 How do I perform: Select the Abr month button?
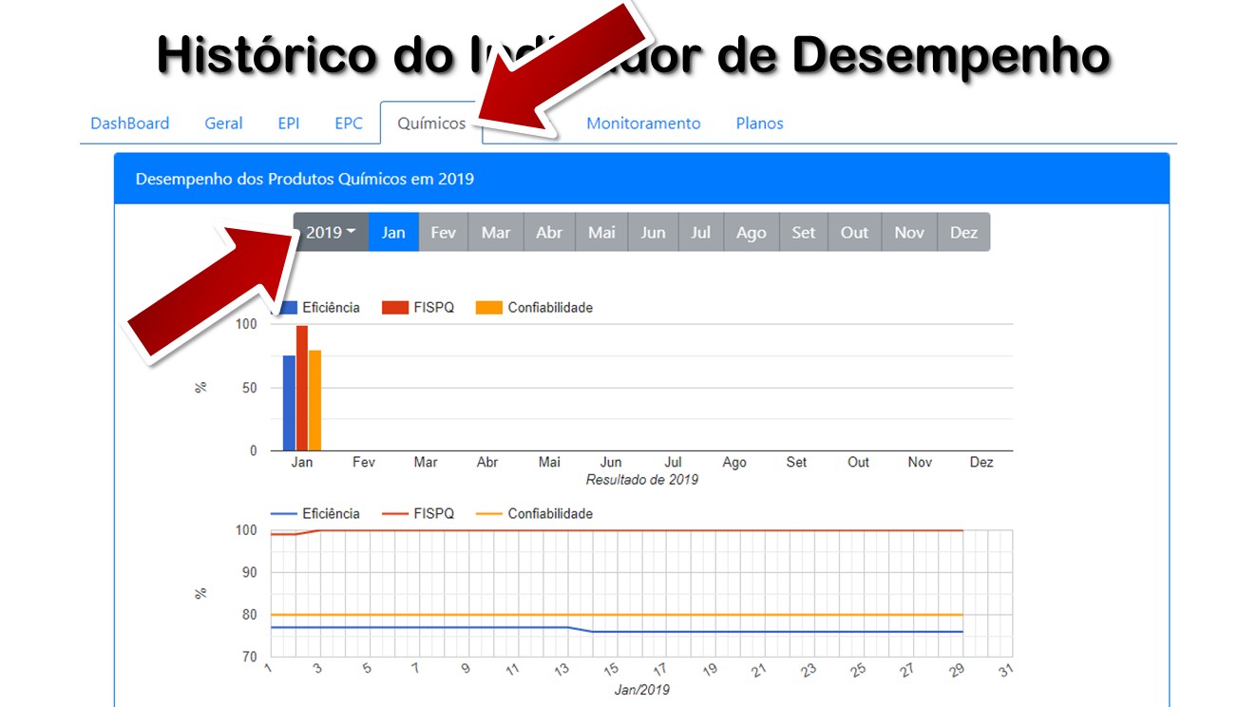549,232
